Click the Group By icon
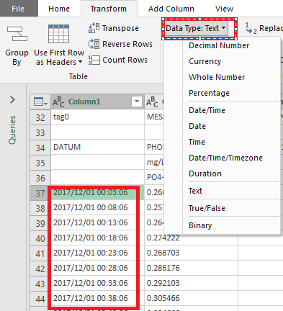The image size is (283, 311). click(17, 34)
